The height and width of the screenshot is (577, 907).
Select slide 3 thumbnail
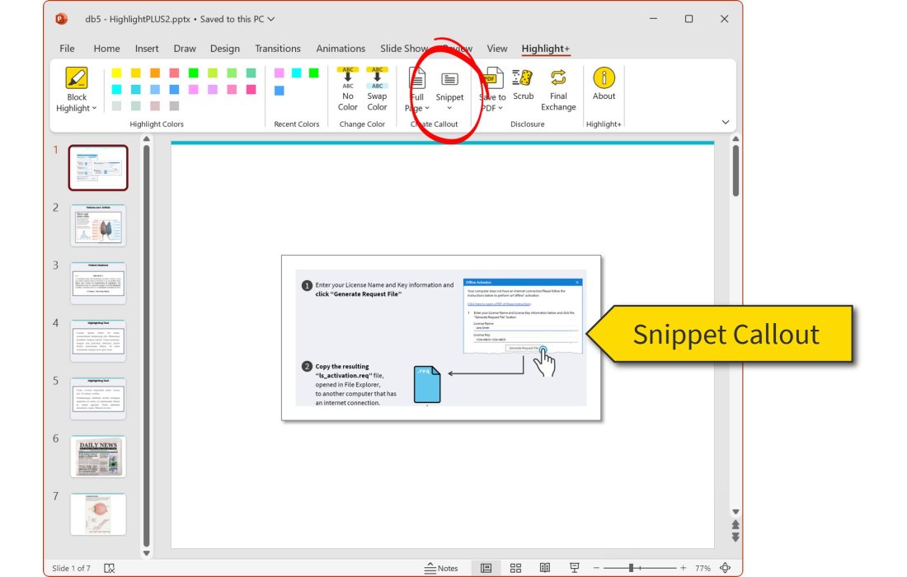[98, 284]
